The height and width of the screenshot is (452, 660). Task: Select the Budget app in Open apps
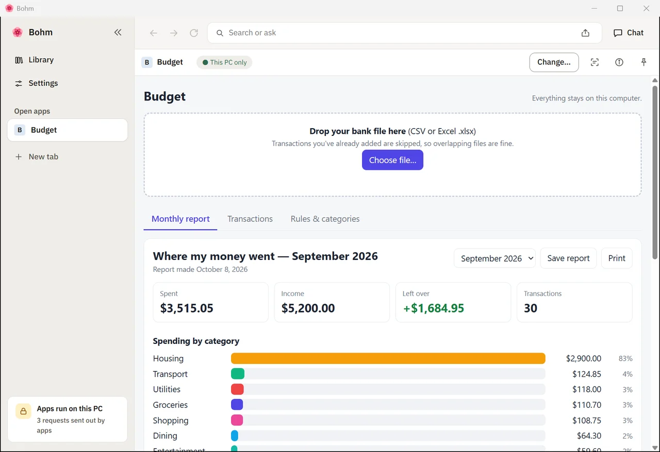pos(68,130)
